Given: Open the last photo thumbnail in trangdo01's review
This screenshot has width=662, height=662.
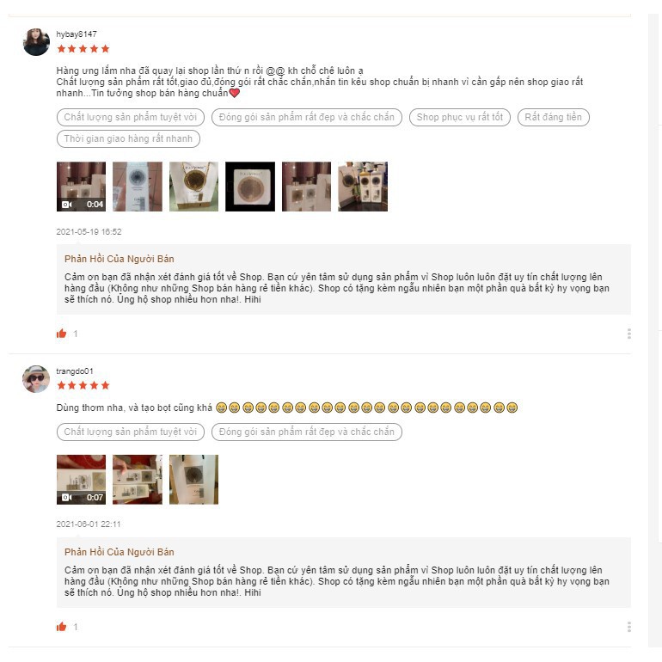Looking at the screenshot, I should [x=193, y=479].
